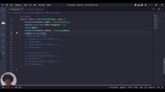The image size is (165, 92).
Task: Open the File menu
Action: (7, 5)
